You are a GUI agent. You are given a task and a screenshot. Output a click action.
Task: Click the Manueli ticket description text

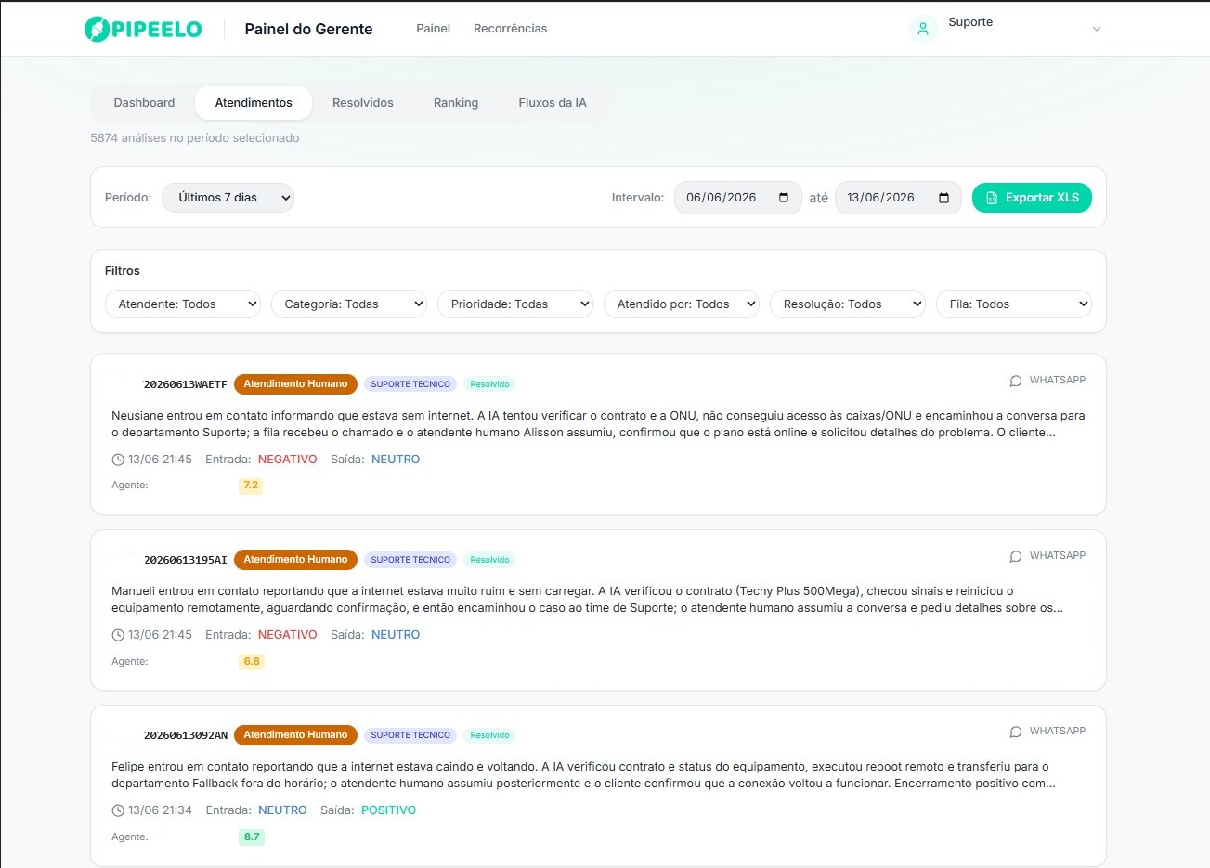[587, 600]
